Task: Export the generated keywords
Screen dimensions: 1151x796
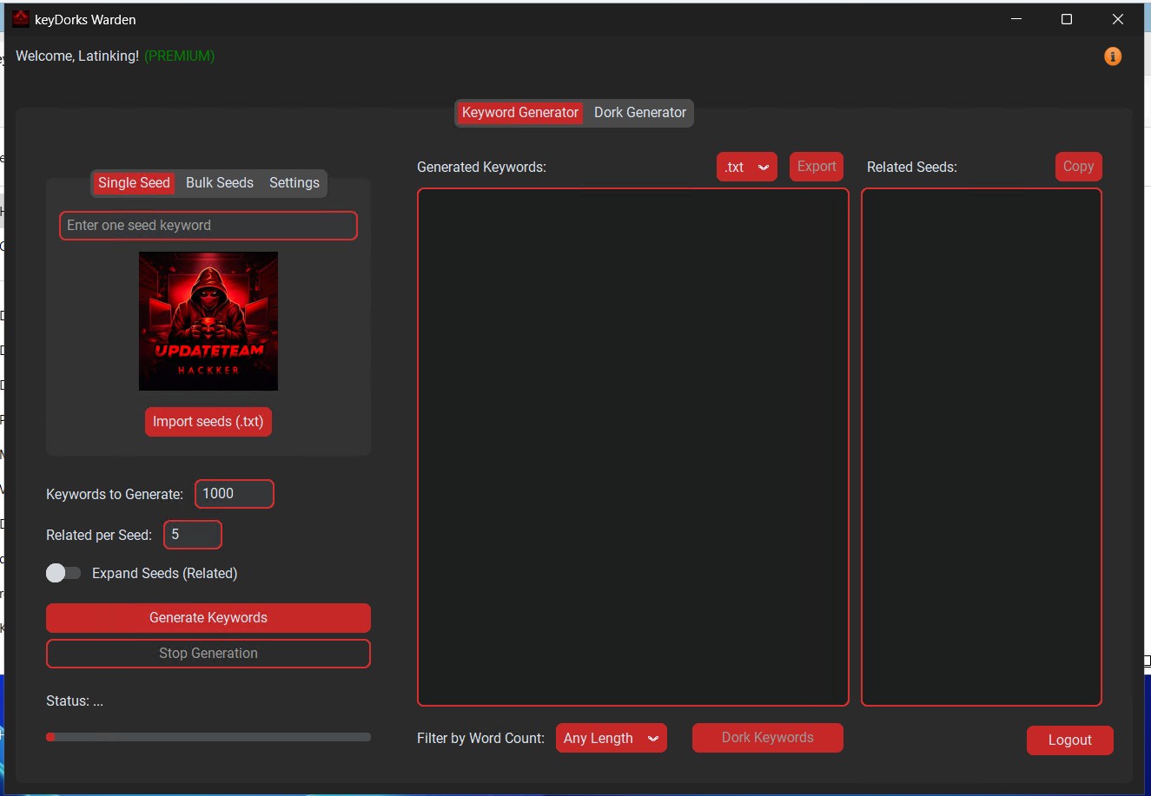Action: click(816, 167)
